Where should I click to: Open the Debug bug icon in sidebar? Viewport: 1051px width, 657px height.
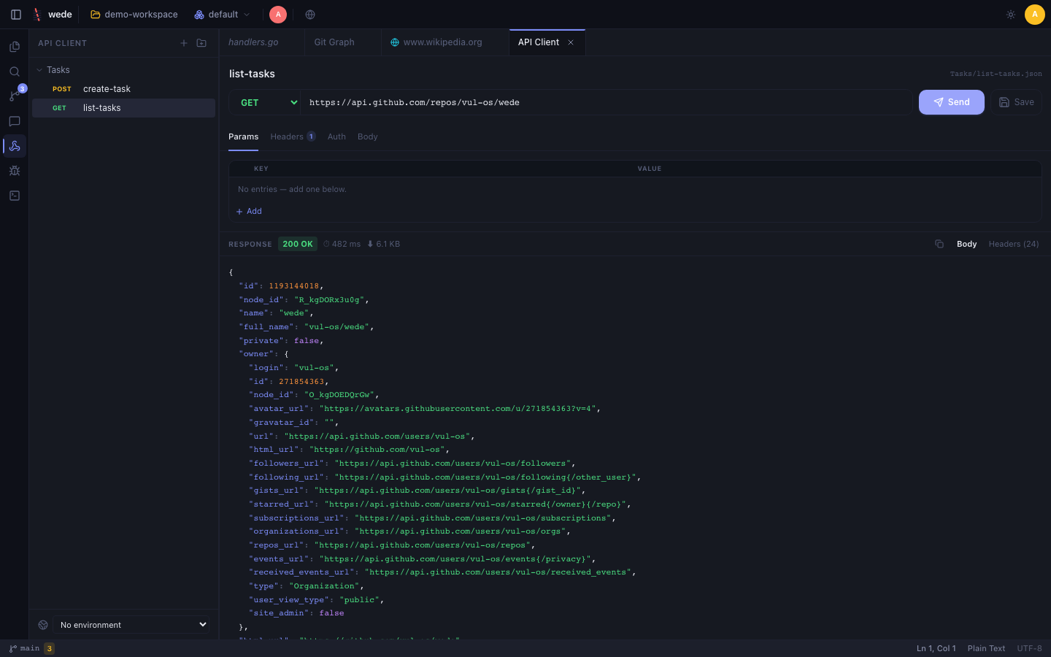(15, 171)
